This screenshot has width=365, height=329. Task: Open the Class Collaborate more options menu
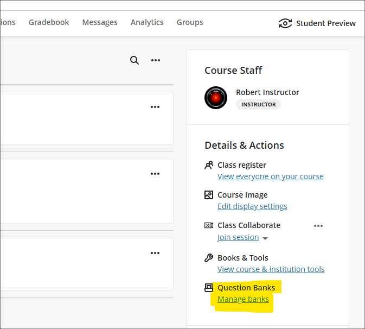click(x=318, y=226)
